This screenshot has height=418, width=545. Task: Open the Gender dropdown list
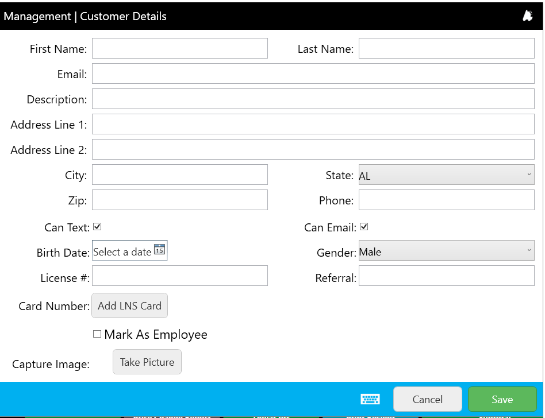click(x=446, y=251)
